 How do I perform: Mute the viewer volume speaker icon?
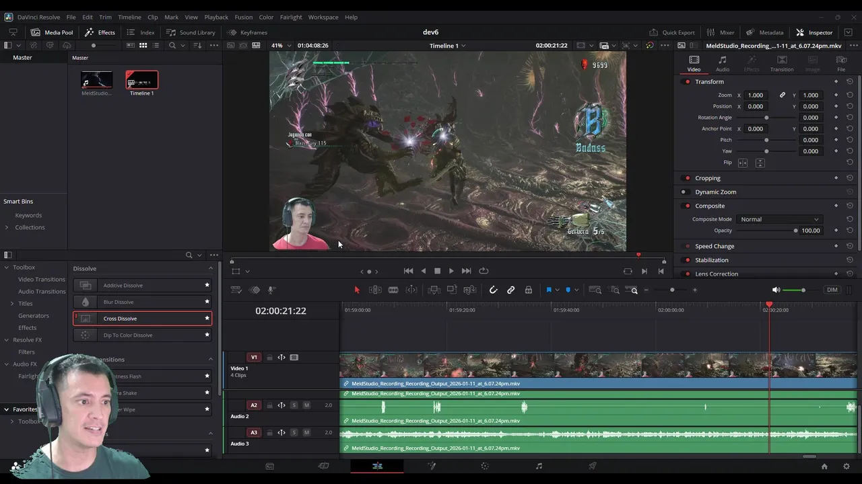point(776,290)
